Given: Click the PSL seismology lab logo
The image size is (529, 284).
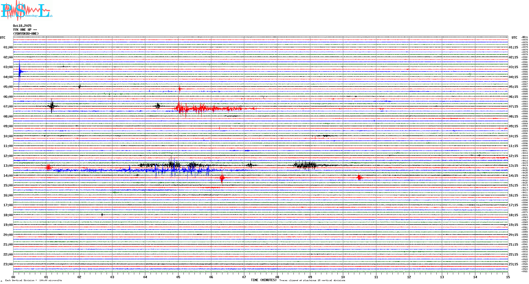Looking at the screenshot, I should point(26,11).
